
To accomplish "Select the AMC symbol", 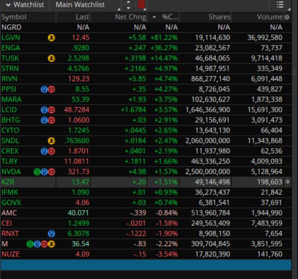I will [x=9, y=213].
